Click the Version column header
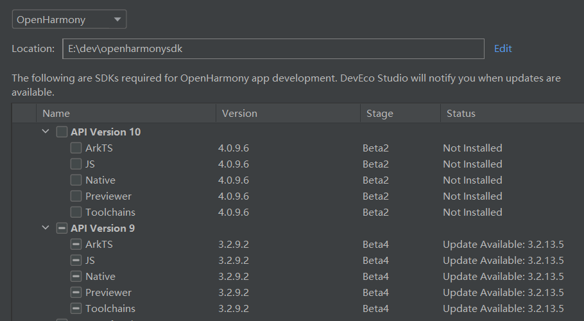Viewport: 584px width, 321px height. point(288,113)
